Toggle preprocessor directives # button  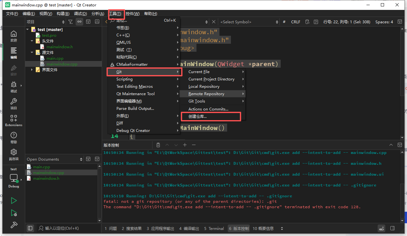tap(284, 22)
